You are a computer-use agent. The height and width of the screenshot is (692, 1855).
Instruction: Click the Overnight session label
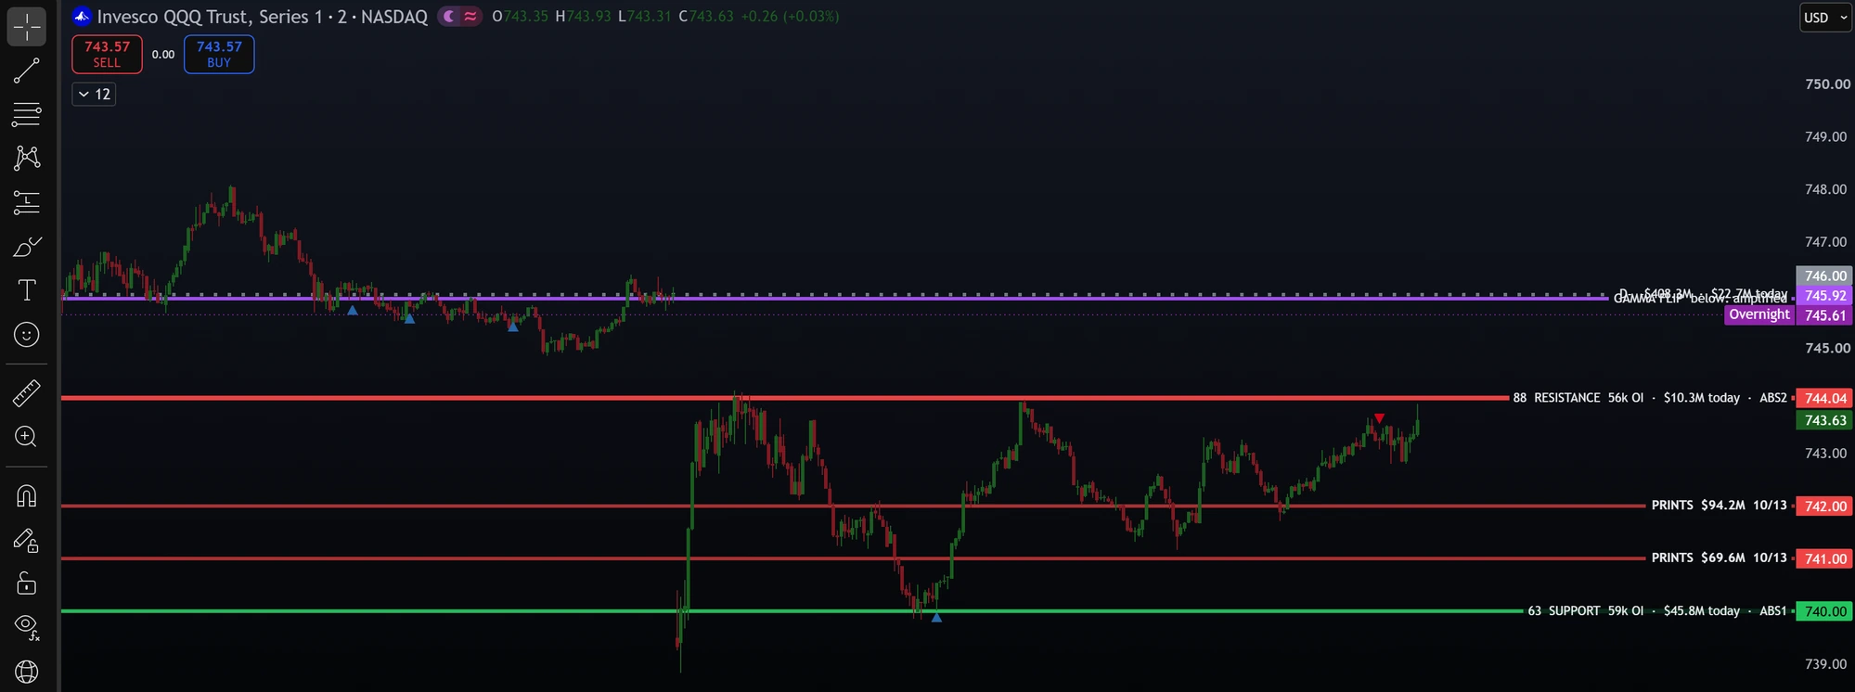point(1758,314)
